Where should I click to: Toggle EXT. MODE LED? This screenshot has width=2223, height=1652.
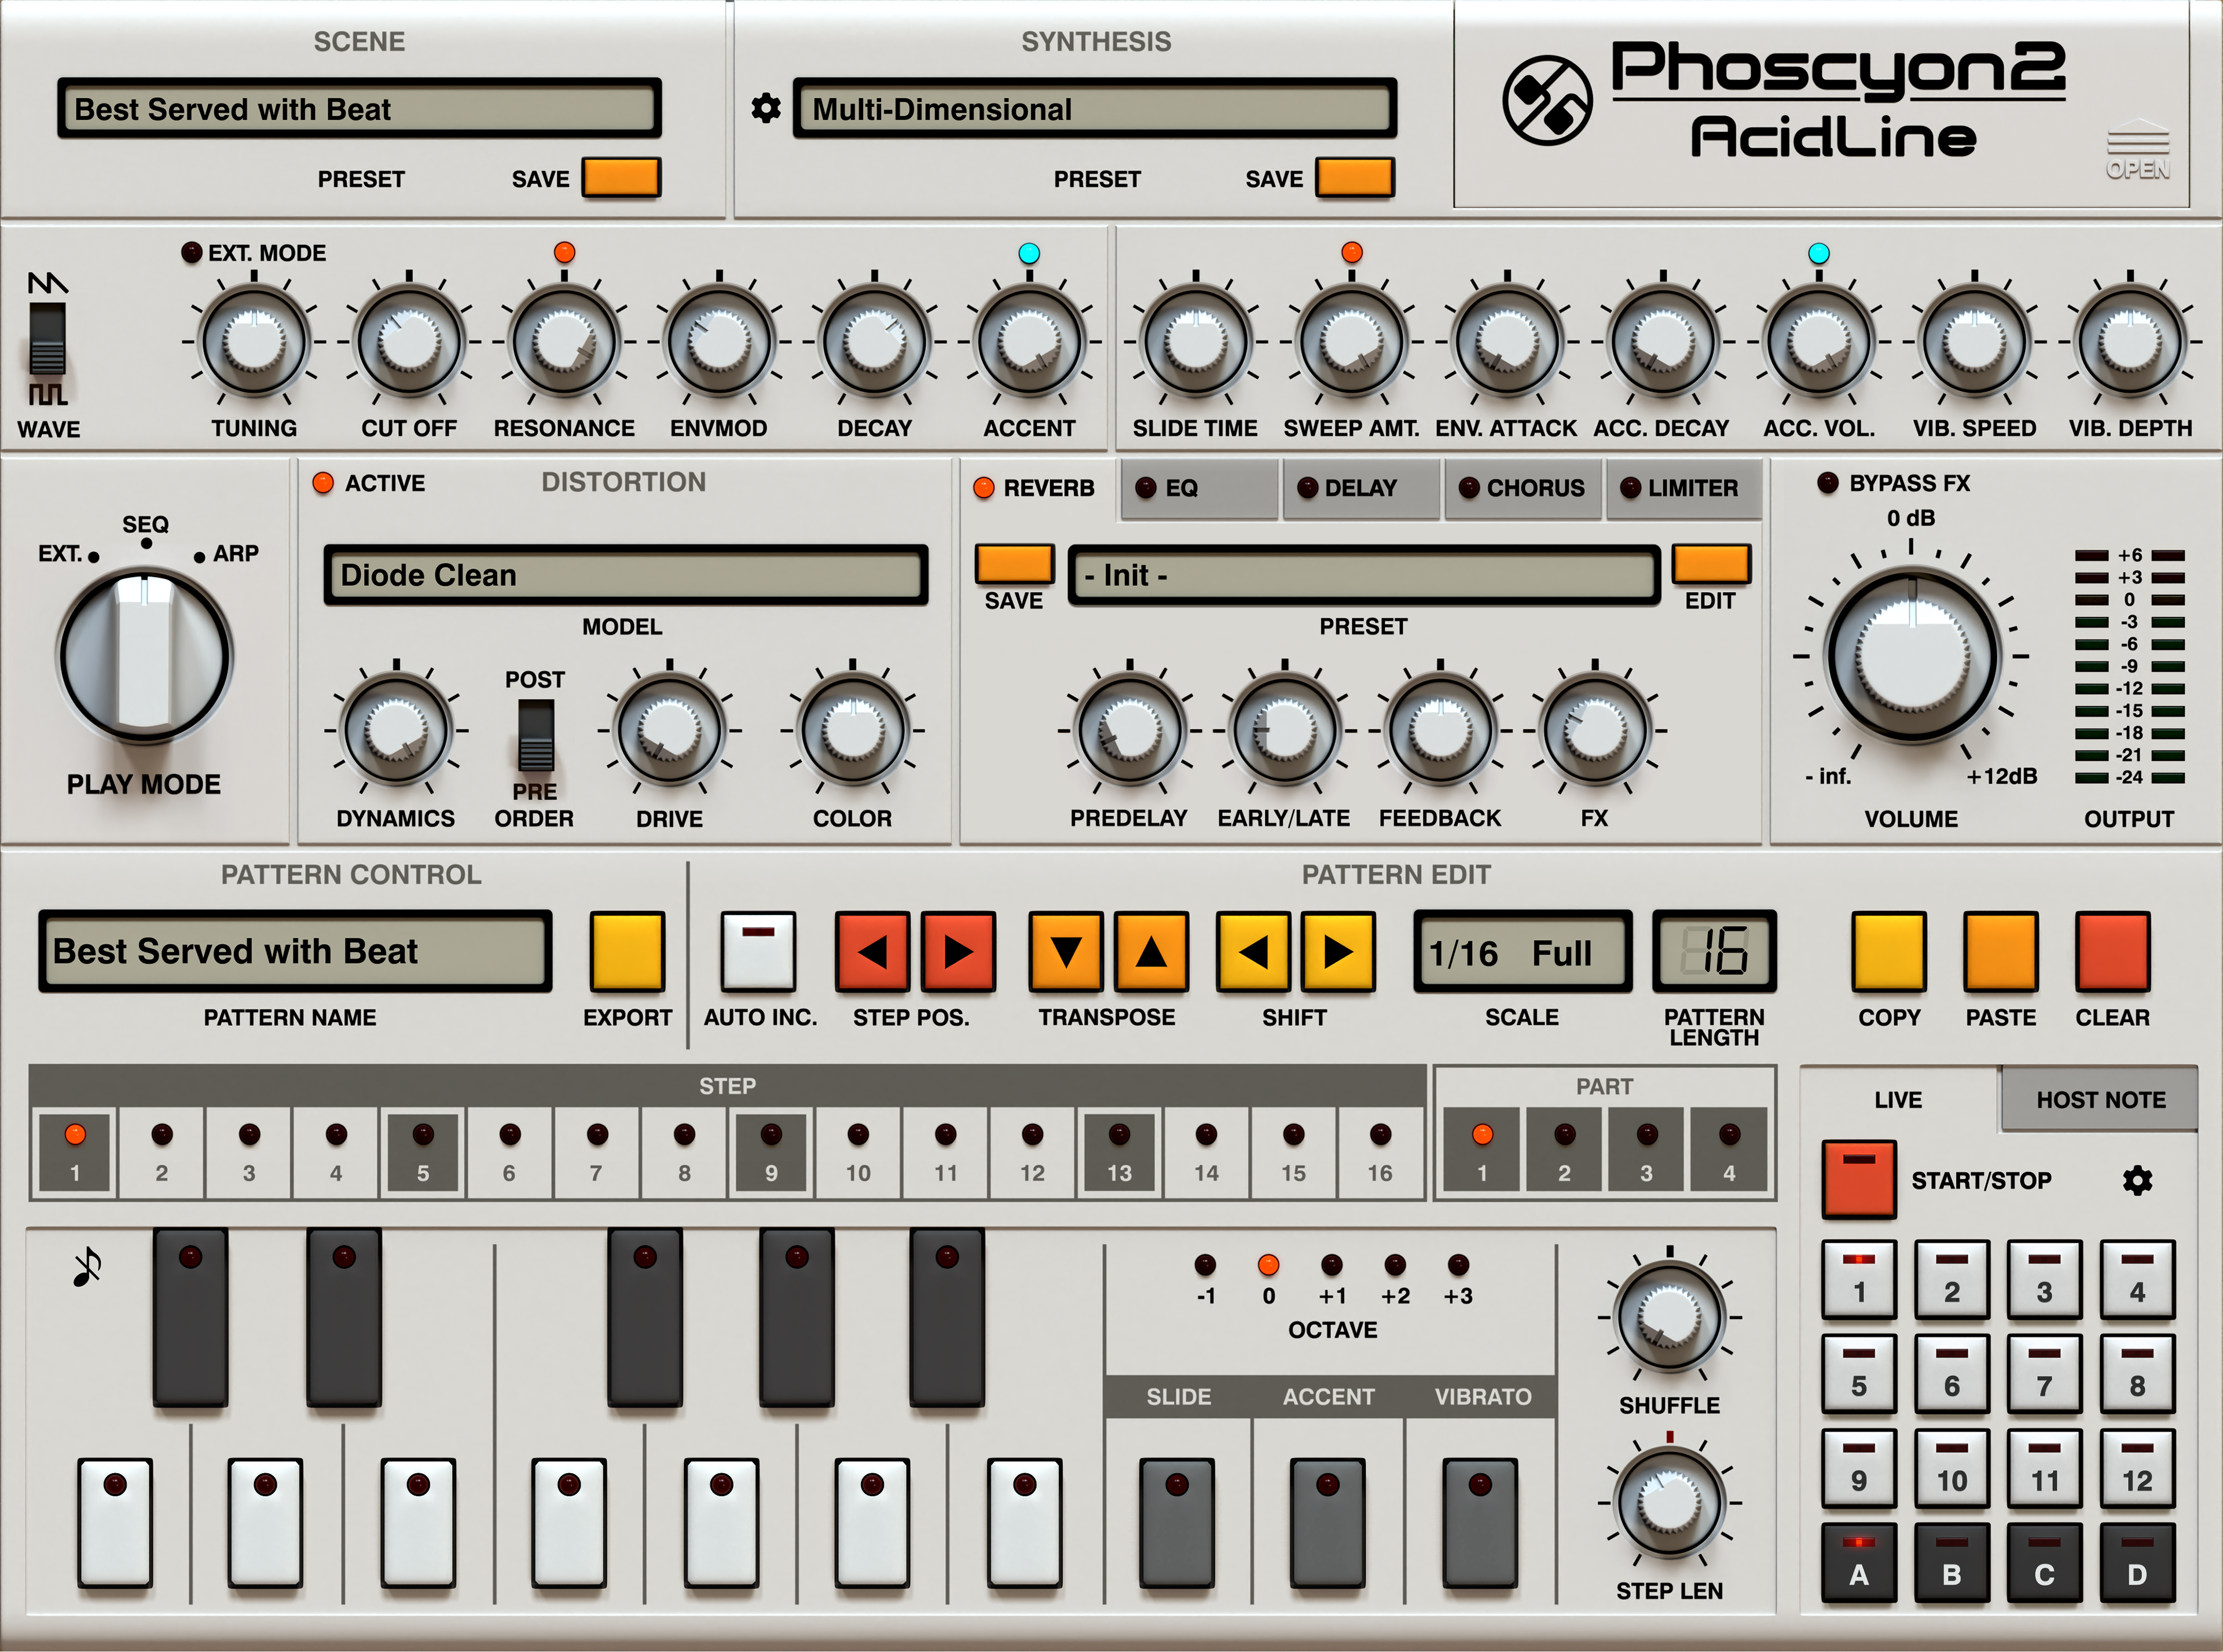click(x=191, y=252)
